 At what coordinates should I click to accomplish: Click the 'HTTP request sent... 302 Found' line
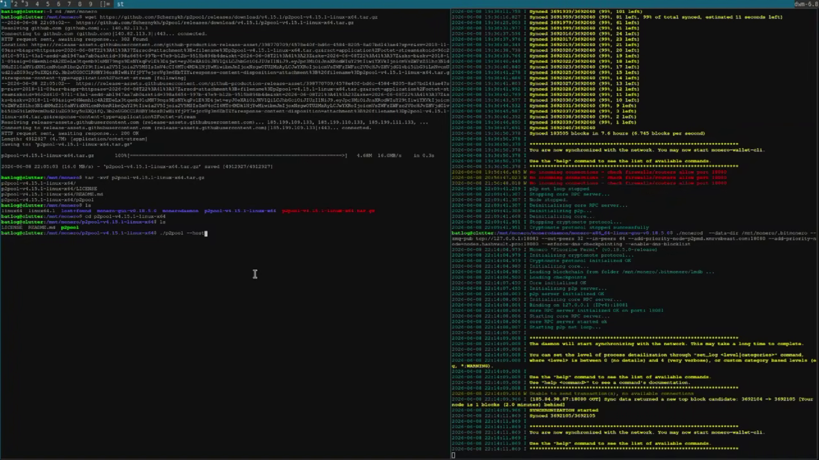(74, 39)
